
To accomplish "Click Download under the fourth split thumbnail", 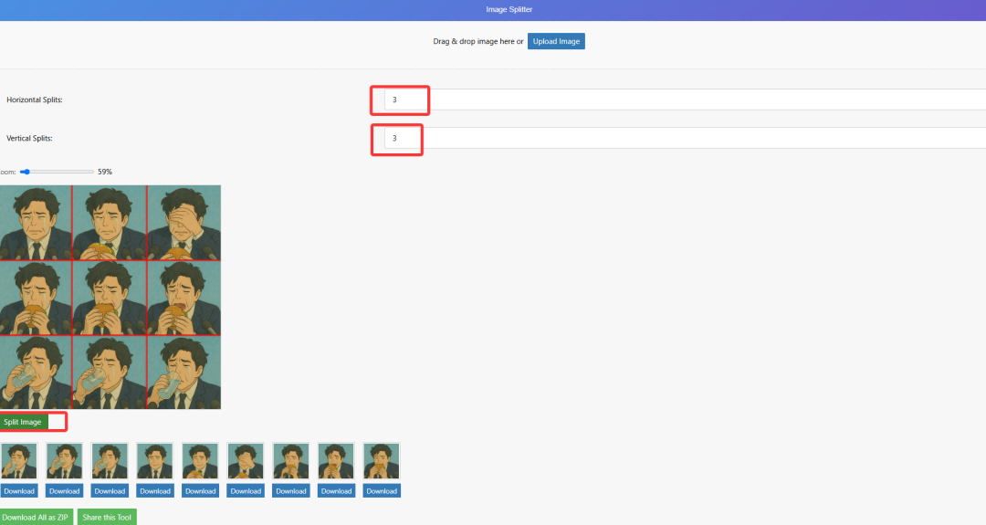I will coord(154,491).
